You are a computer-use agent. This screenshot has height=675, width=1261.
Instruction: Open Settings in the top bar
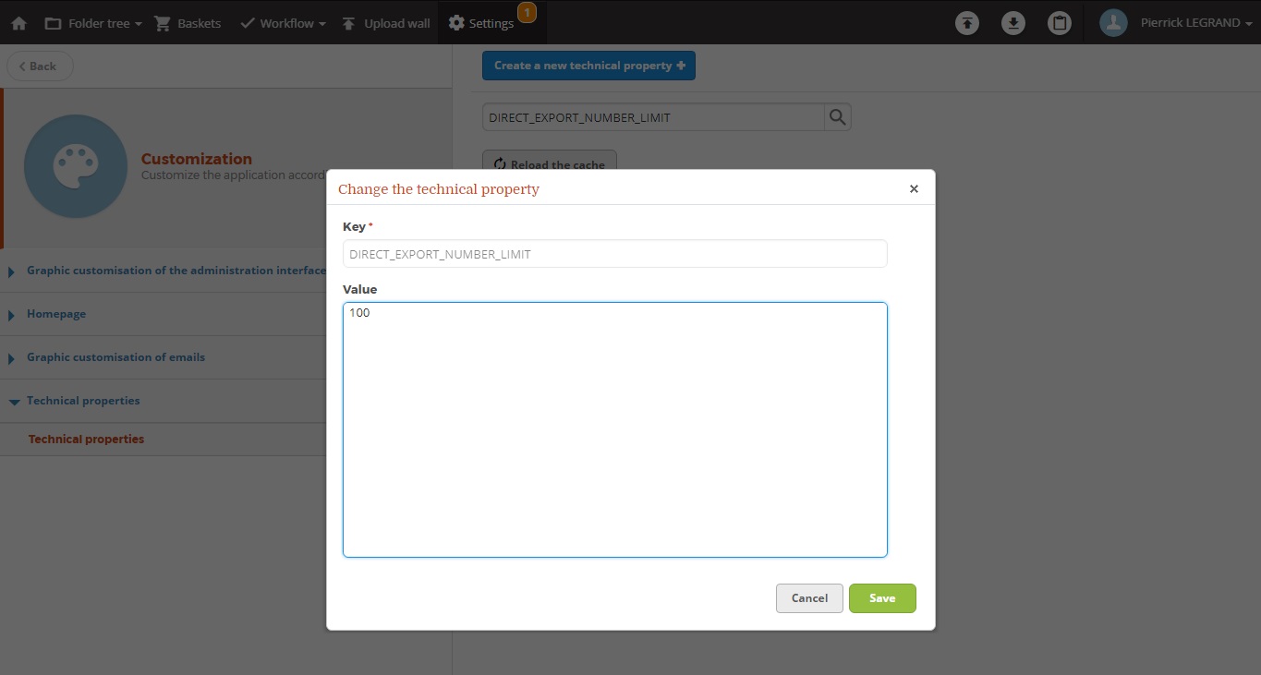coord(481,23)
